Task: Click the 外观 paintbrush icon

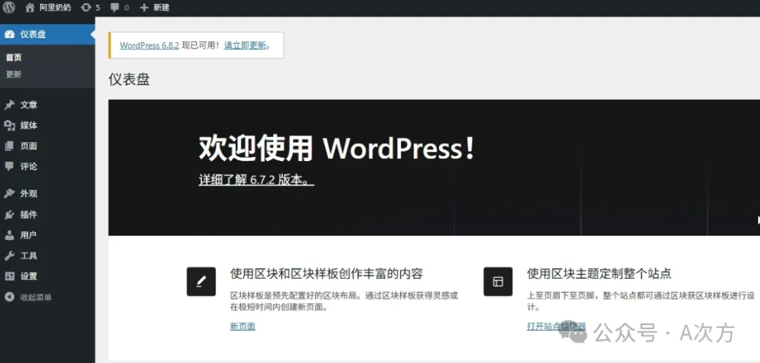Action: pos(9,194)
